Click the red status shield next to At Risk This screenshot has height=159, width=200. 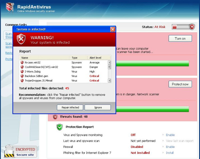tap(192, 27)
